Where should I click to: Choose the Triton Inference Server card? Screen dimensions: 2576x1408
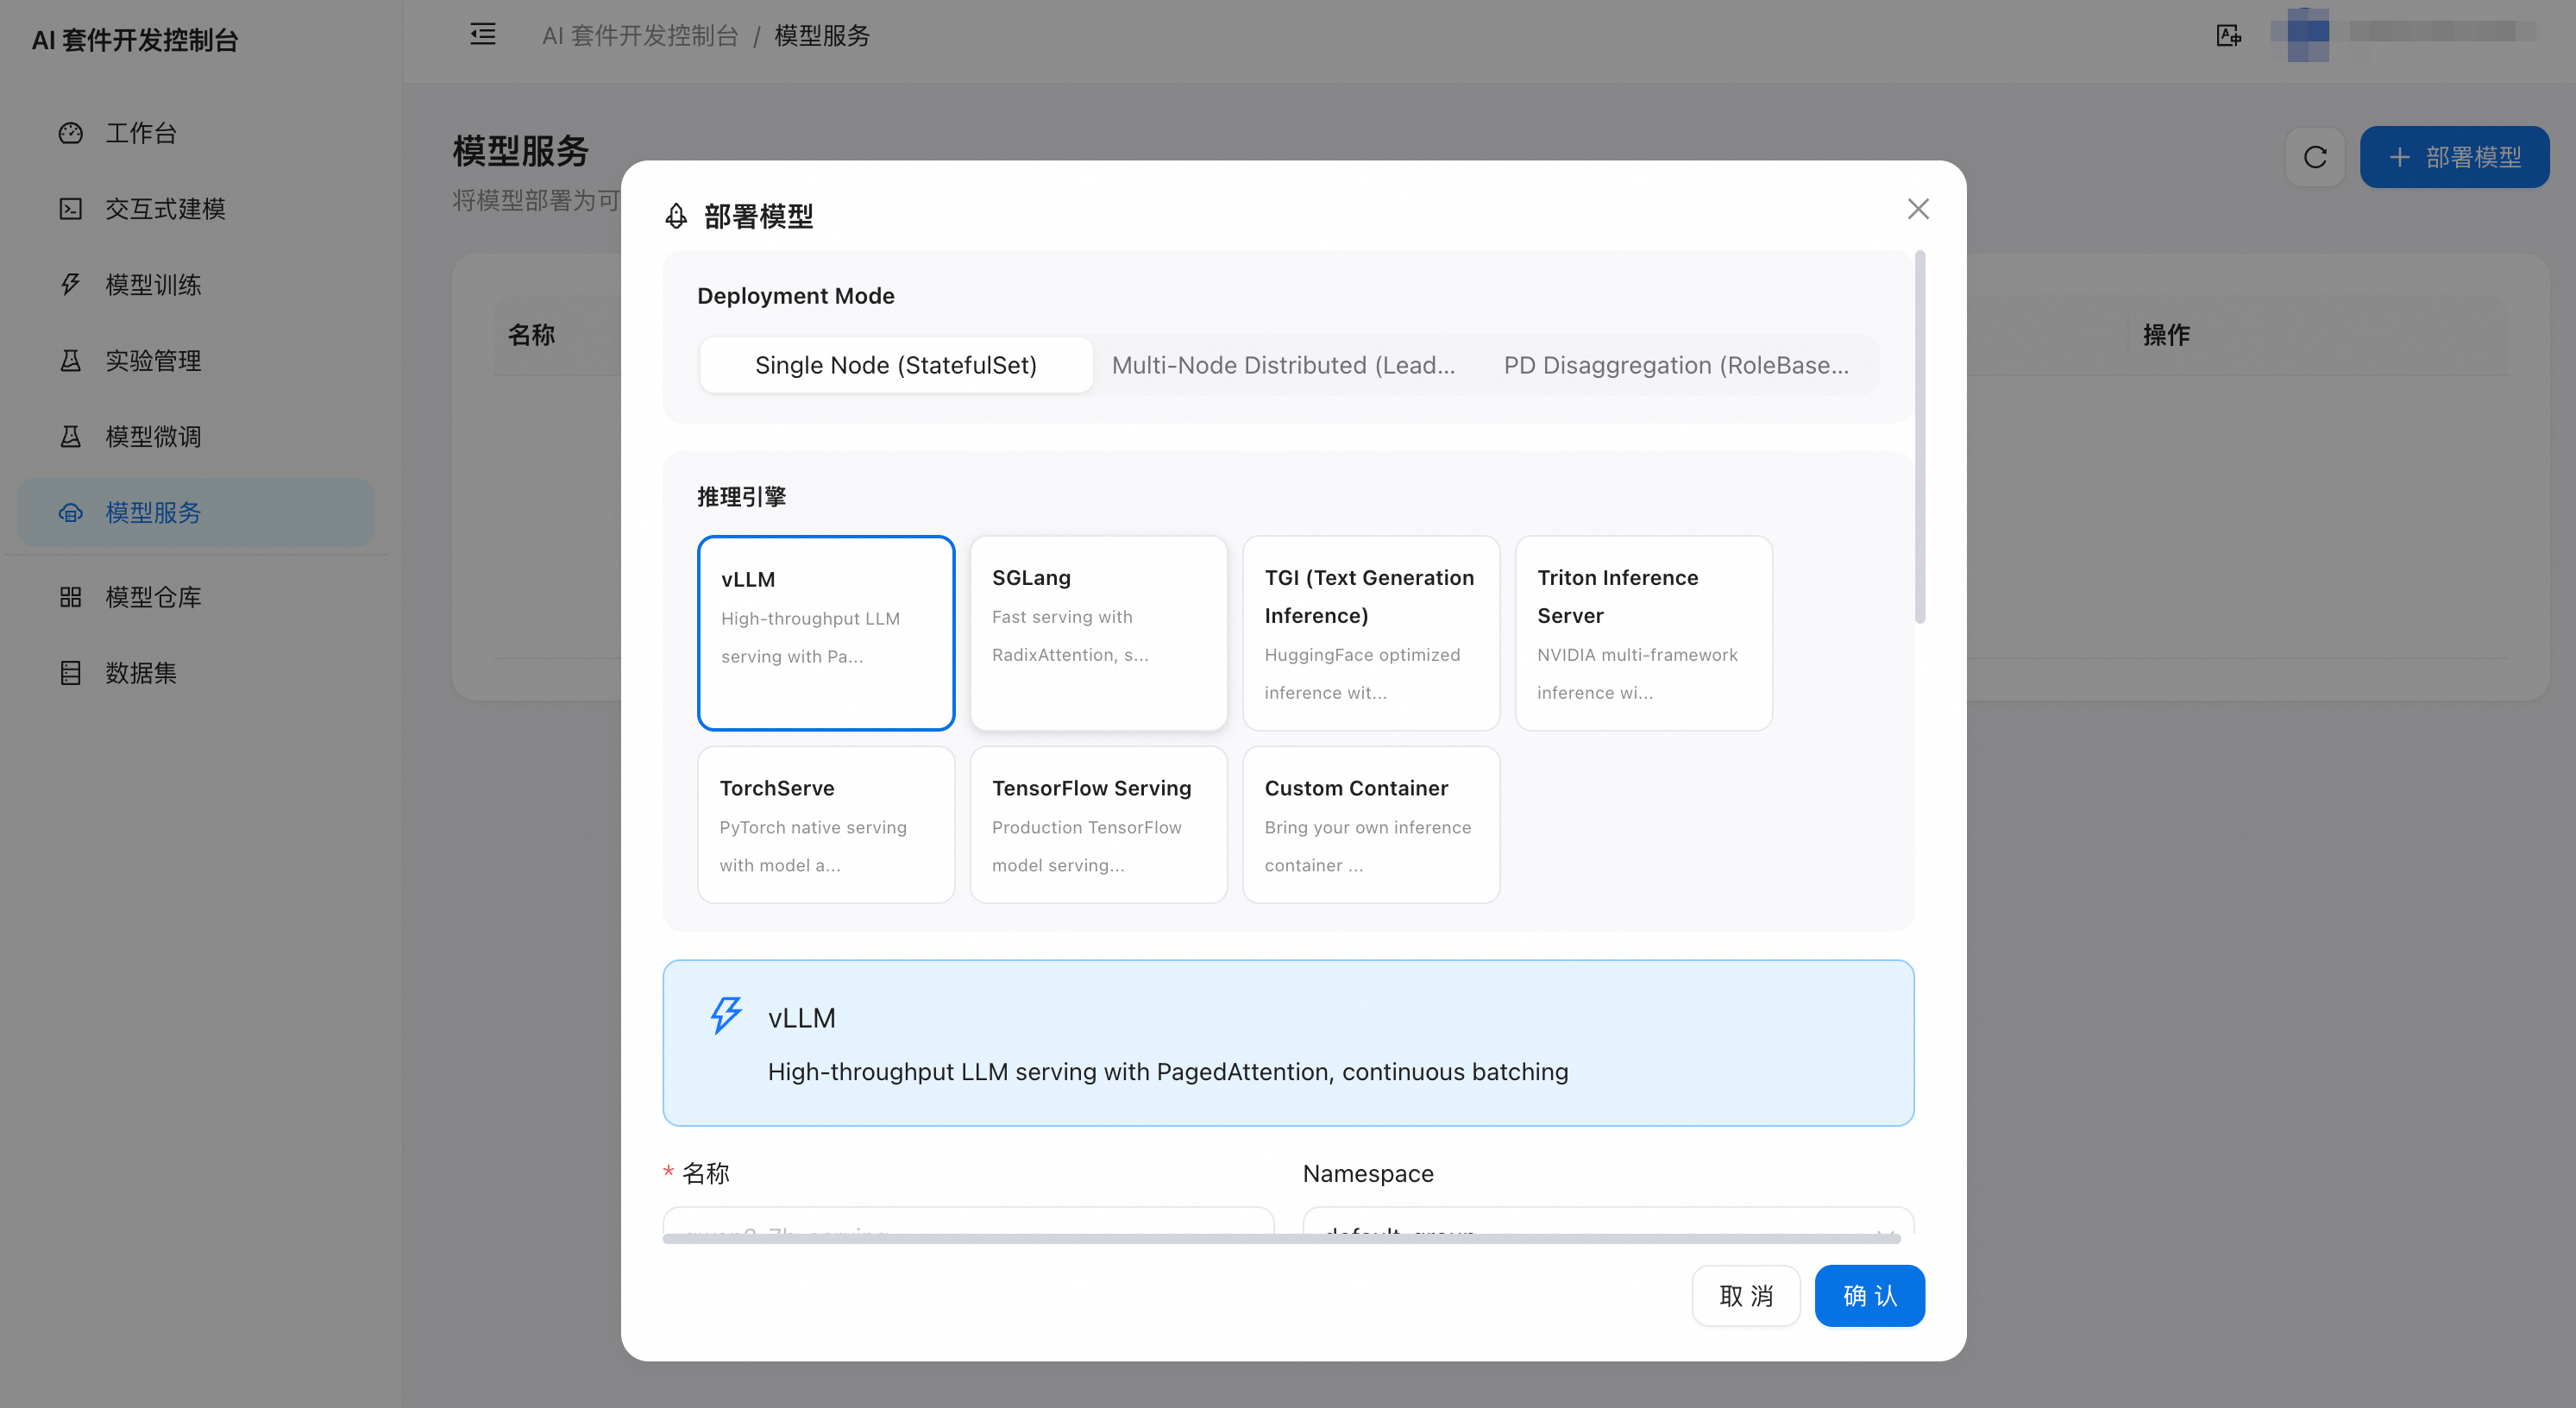[1644, 633]
